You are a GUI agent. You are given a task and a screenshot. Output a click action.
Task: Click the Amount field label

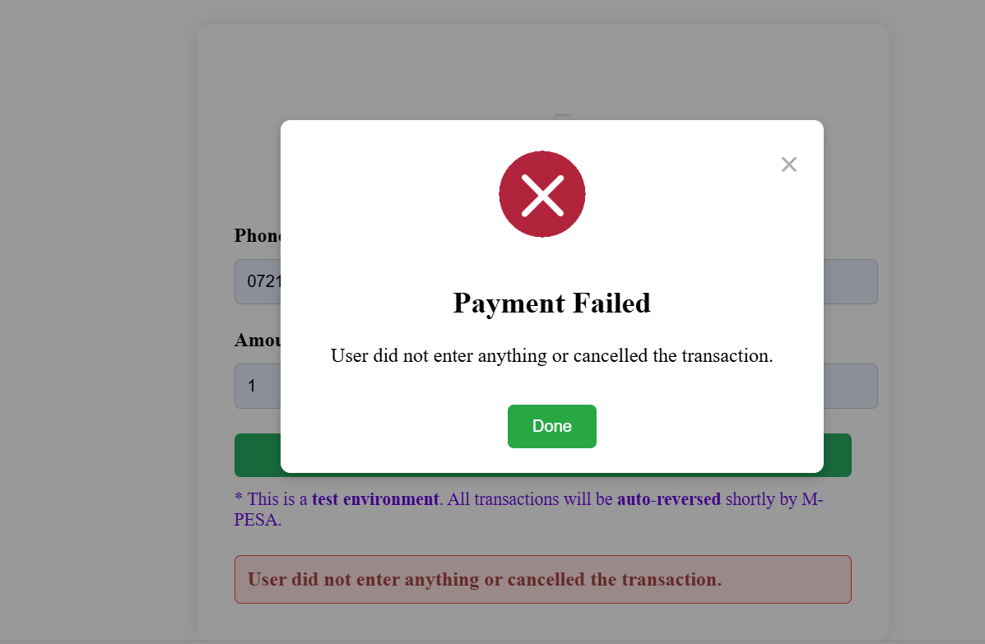click(258, 341)
